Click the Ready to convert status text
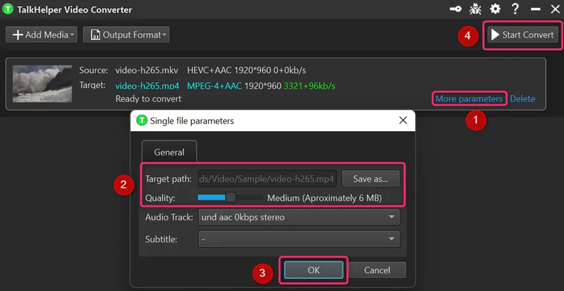This screenshot has width=564, height=291. tap(148, 99)
